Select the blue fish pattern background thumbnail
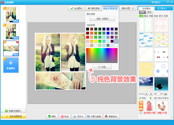This screenshot has height=125, width=174. [x=146, y=39]
